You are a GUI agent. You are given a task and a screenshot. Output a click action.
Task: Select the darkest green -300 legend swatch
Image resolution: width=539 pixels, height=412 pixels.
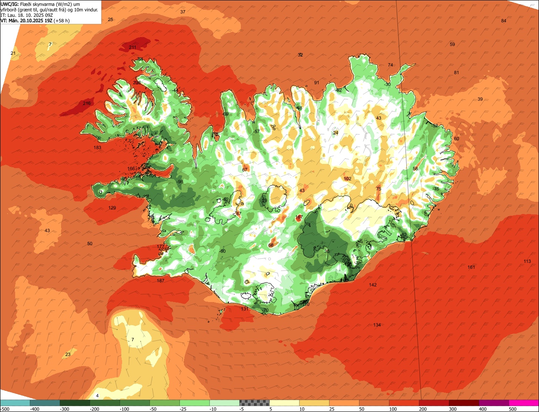pyautogui.click(x=75, y=403)
